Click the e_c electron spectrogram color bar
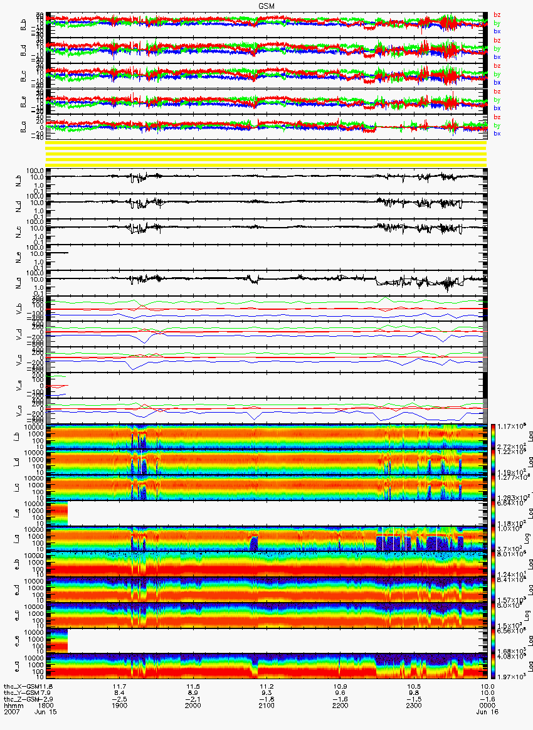 493,615
